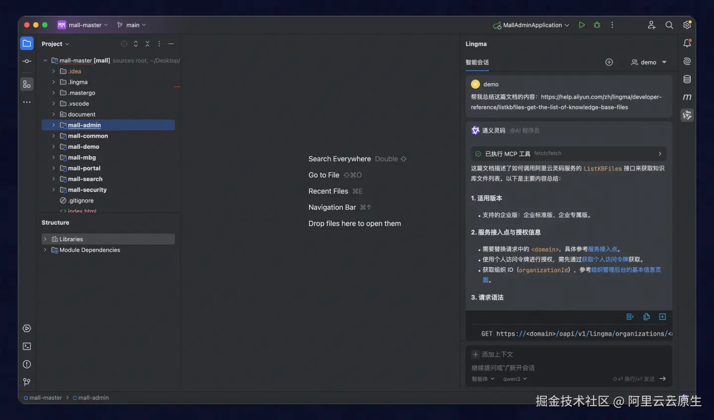This screenshot has height=420, width=714.
Task: Open IDE settings gear icon
Action: [x=687, y=25]
